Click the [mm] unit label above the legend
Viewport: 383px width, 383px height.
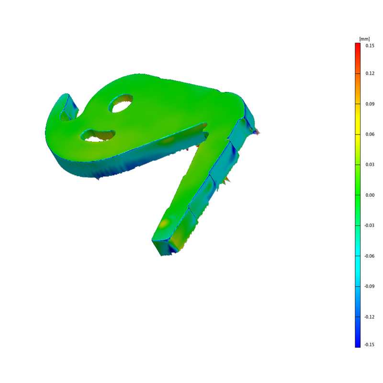(364, 39)
